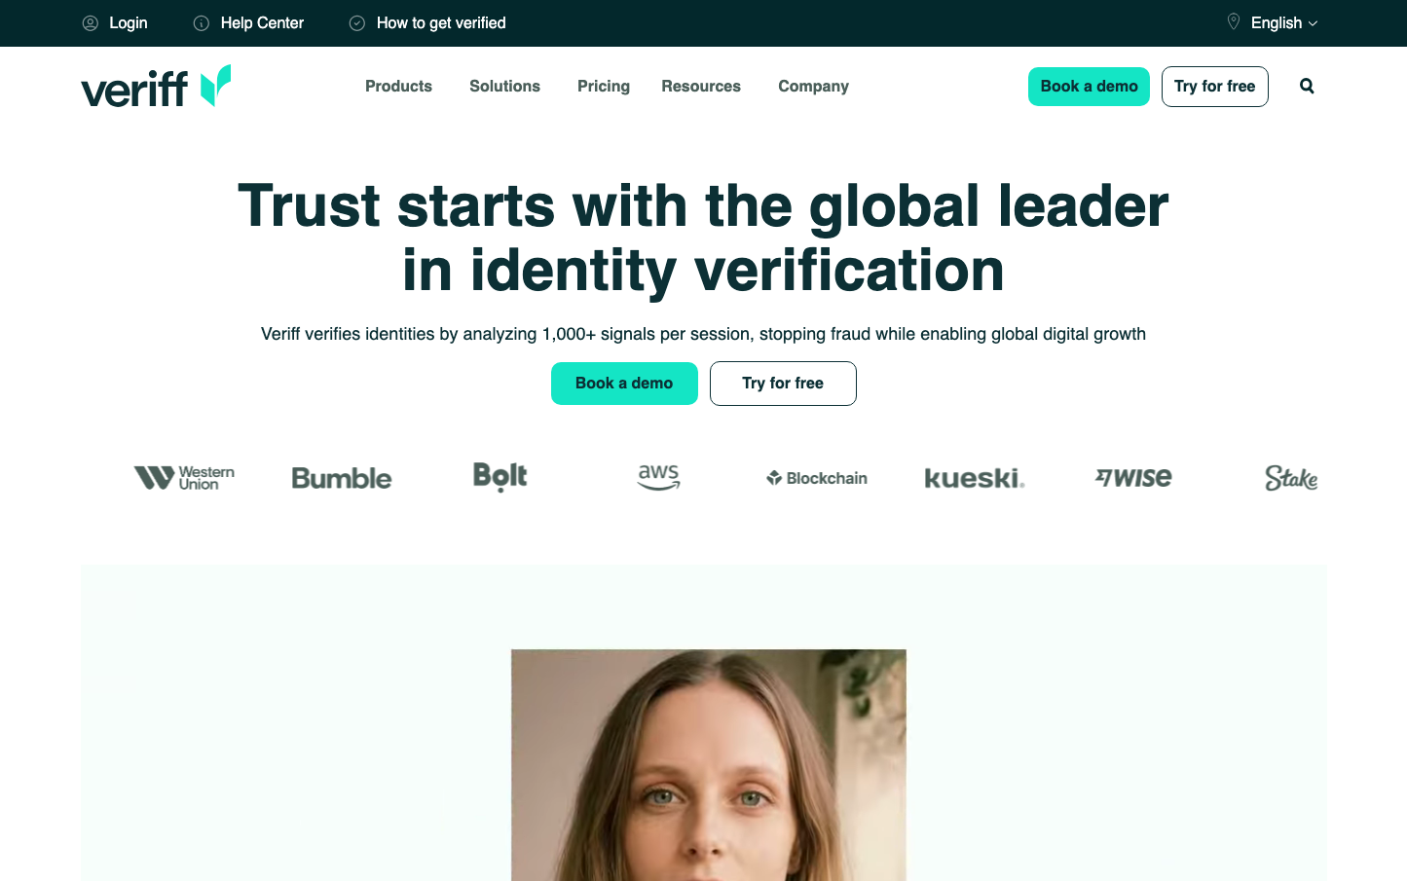Expand the English language dropdown
Viewport: 1407px width, 881px height.
(x=1283, y=23)
